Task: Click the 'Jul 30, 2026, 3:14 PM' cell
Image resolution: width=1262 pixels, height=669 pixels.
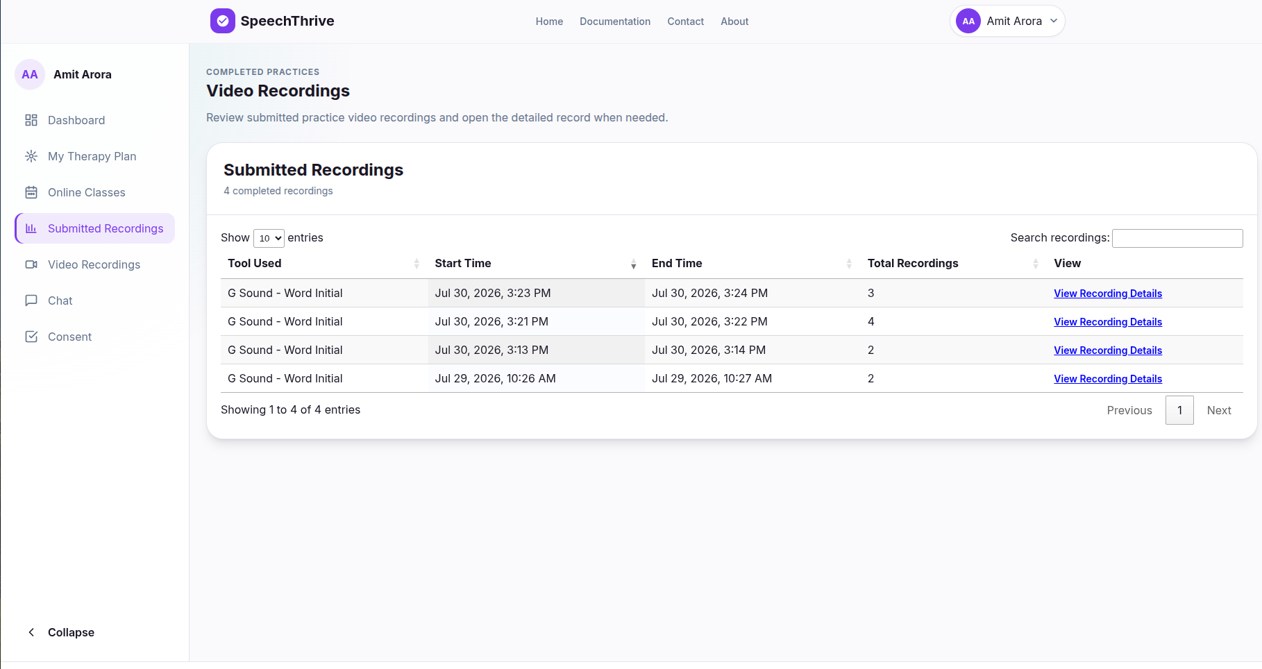Action: pos(752,350)
